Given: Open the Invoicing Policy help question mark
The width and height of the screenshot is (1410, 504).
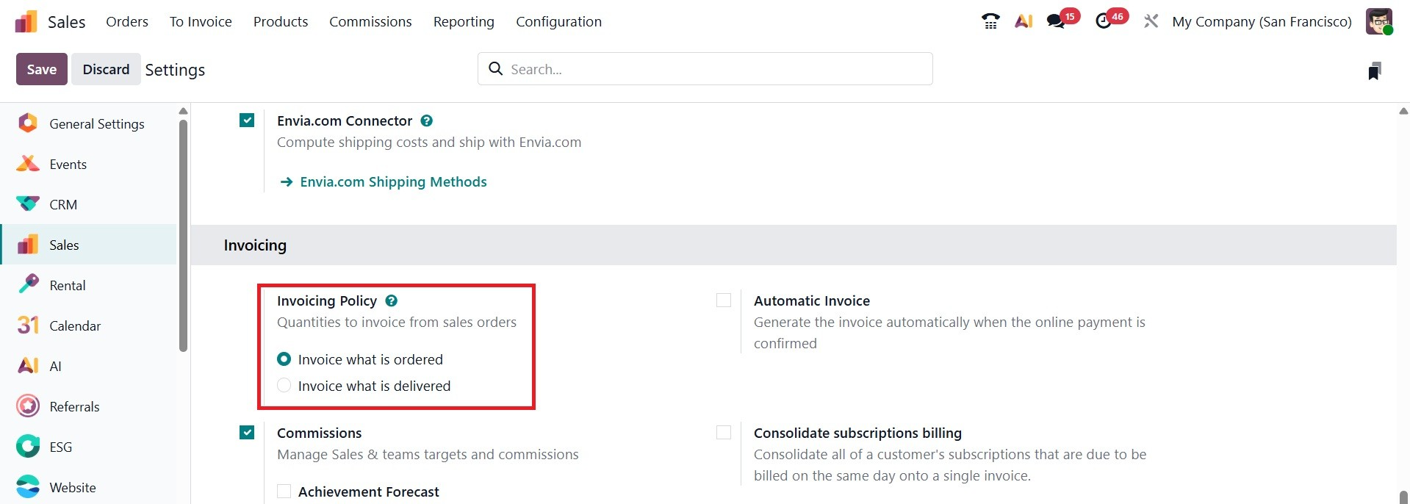Looking at the screenshot, I should click(392, 300).
